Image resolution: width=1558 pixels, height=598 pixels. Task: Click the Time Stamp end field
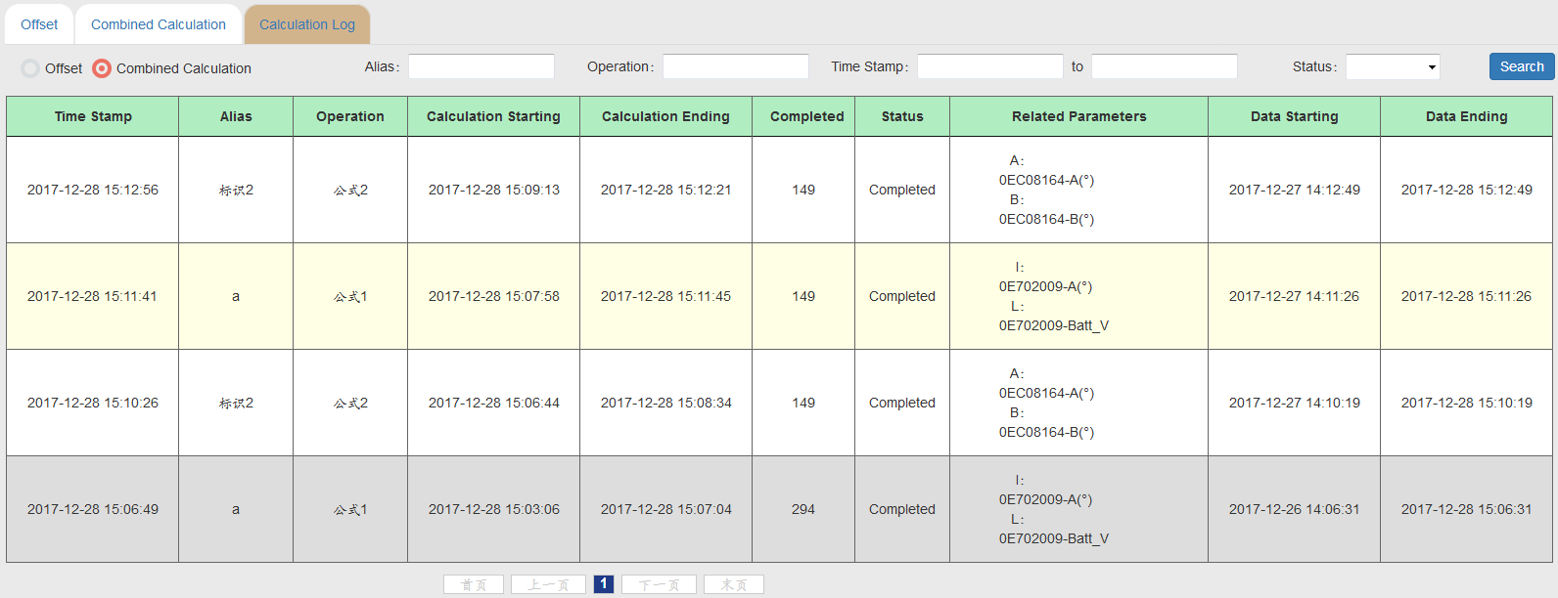[1165, 66]
